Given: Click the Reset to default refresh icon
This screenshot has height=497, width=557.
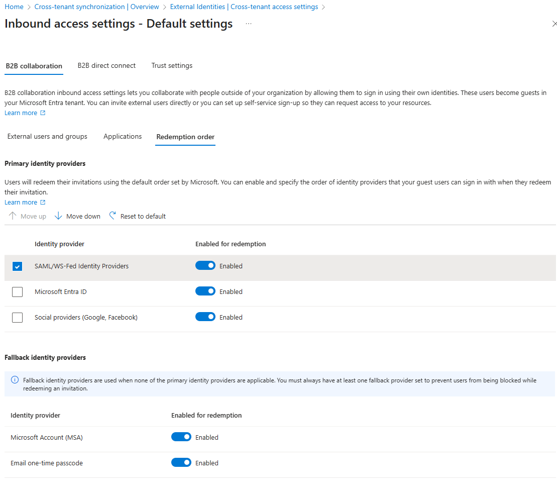Looking at the screenshot, I should [x=113, y=216].
